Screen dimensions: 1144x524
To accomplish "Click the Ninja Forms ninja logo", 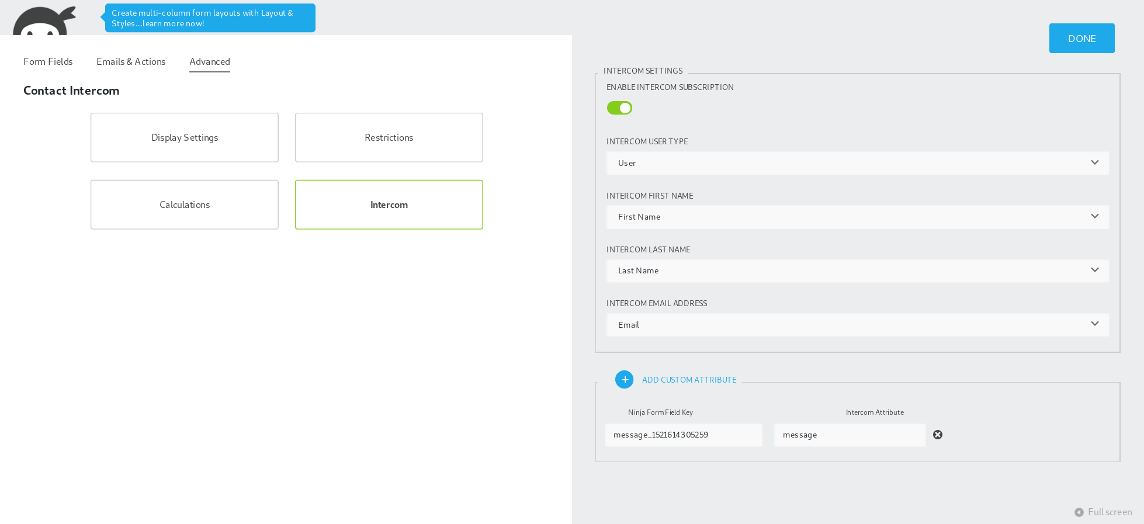I will [44, 21].
